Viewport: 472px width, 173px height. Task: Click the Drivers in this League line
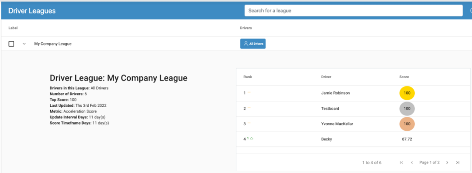[79, 88]
